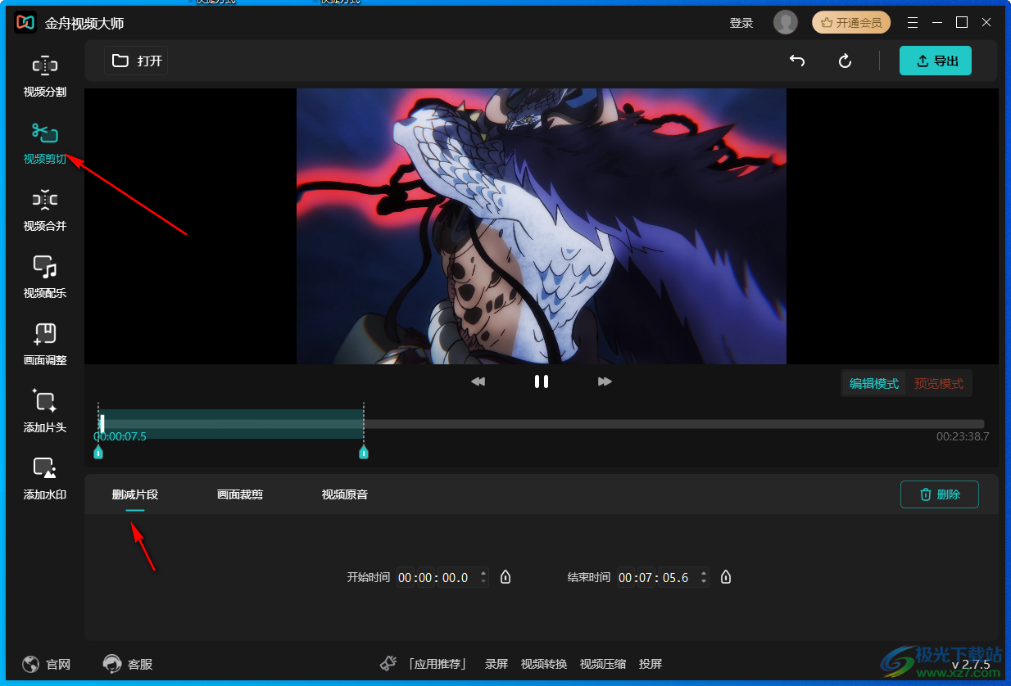The width and height of the screenshot is (1011, 686).
Task: Open the 视频合并 (video merge) tool
Action: click(45, 211)
